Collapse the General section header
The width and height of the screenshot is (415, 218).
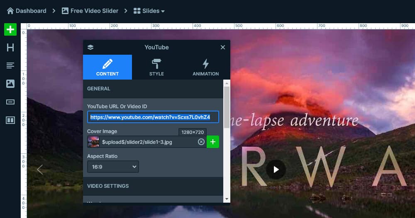(153, 89)
